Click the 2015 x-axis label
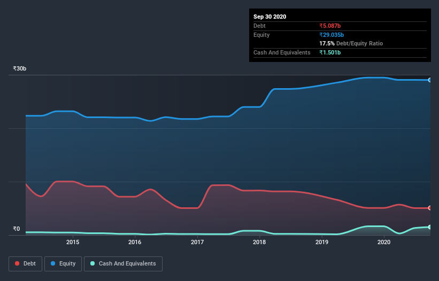 click(73, 242)
